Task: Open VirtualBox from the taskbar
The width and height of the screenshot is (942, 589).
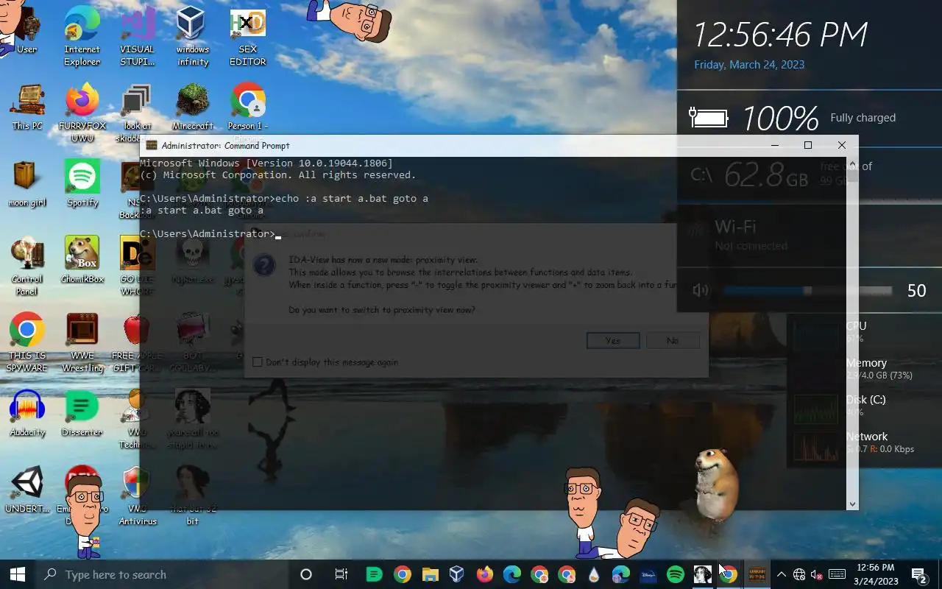Action: click(457, 574)
